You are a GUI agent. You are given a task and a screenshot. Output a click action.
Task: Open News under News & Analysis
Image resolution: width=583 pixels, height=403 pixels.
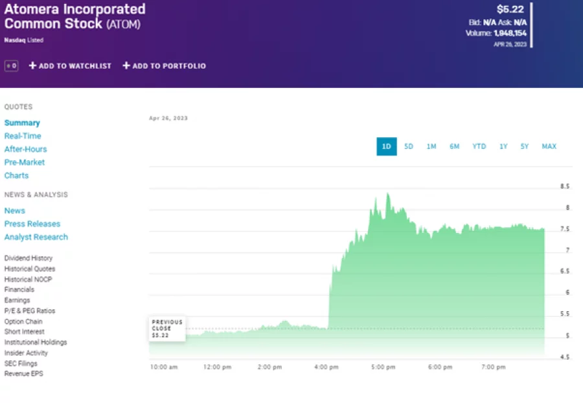click(14, 210)
